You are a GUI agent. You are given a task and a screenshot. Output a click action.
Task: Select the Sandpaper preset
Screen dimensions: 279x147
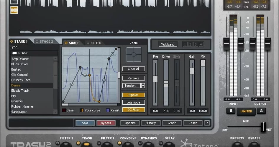(x=32, y=112)
